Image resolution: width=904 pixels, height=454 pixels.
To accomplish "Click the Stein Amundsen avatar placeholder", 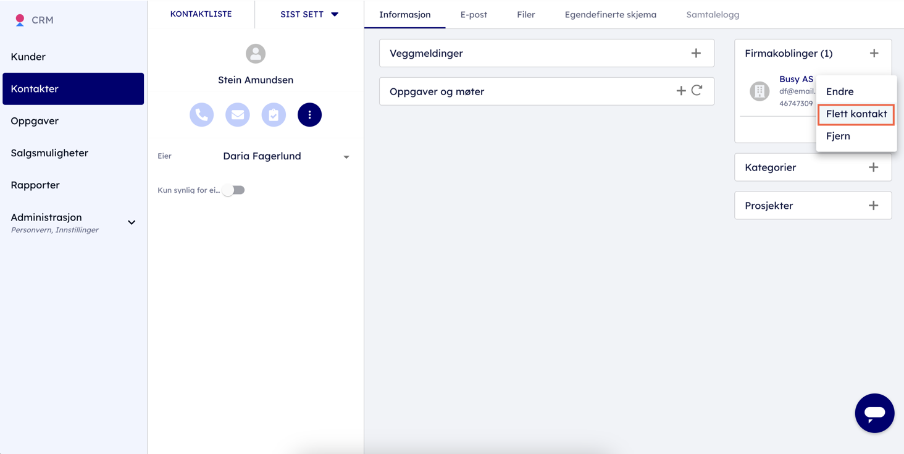I will tap(256, 54).
